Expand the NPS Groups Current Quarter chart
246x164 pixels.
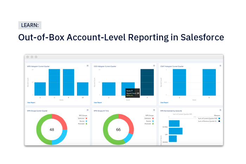(88, 110)
